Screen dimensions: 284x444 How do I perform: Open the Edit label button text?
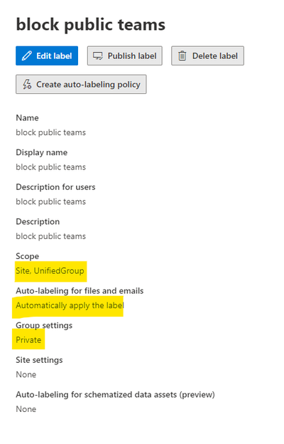(54, 55)
